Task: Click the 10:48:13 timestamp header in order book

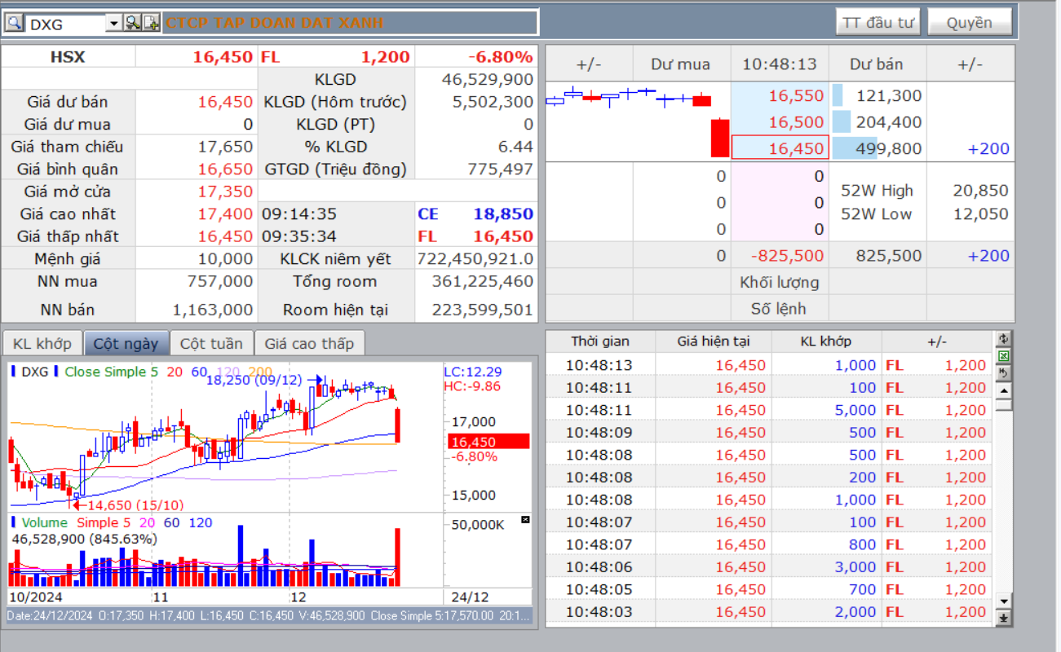Action: tap(780, 64)
